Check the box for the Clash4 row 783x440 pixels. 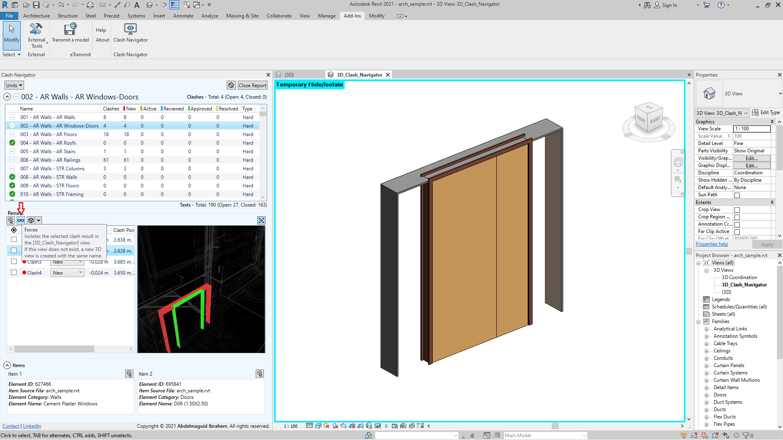[14, 273]
